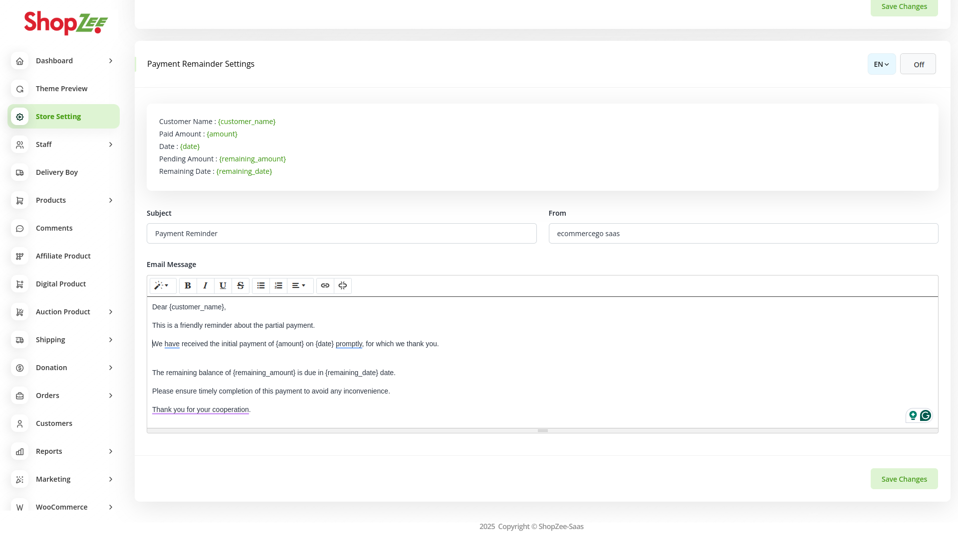Image resolution: width=958 pixels, height=538 pixels.
Task: Click the editor resize handle bar
Action: click(542, 430)
